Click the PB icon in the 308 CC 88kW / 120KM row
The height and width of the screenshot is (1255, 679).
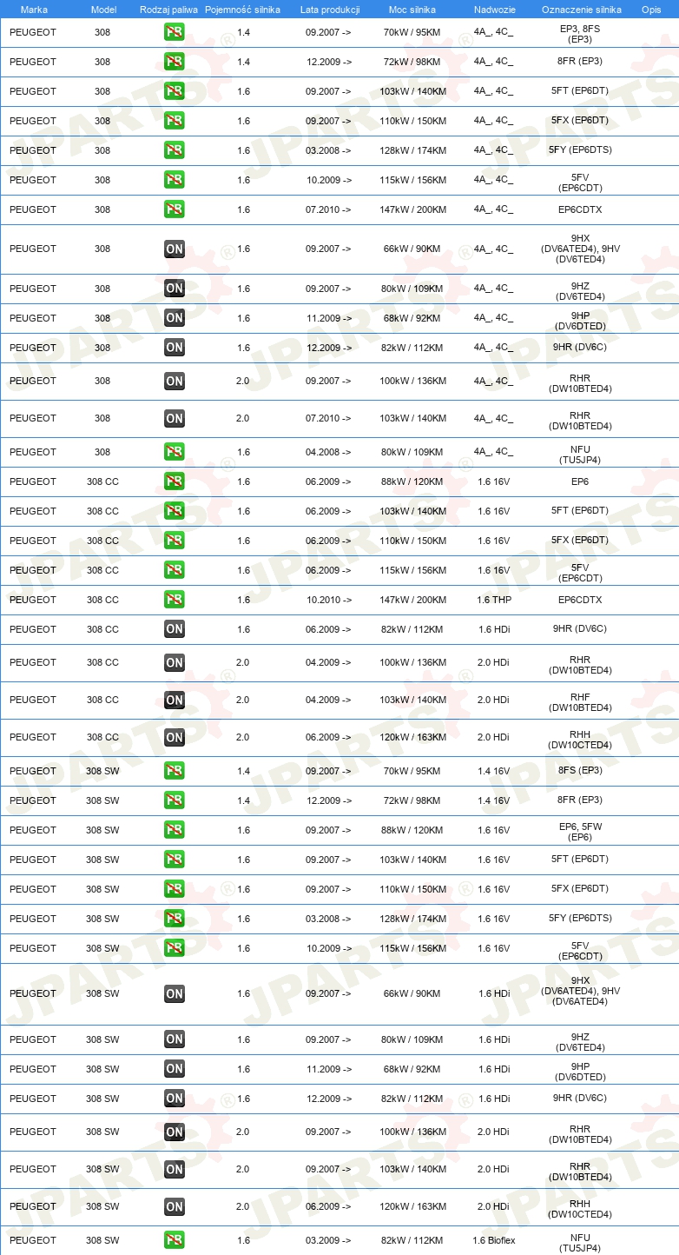click(175, 481)
